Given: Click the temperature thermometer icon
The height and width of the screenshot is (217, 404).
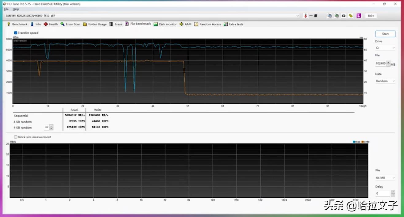Looking at the screenshot, I should (305, 16).
